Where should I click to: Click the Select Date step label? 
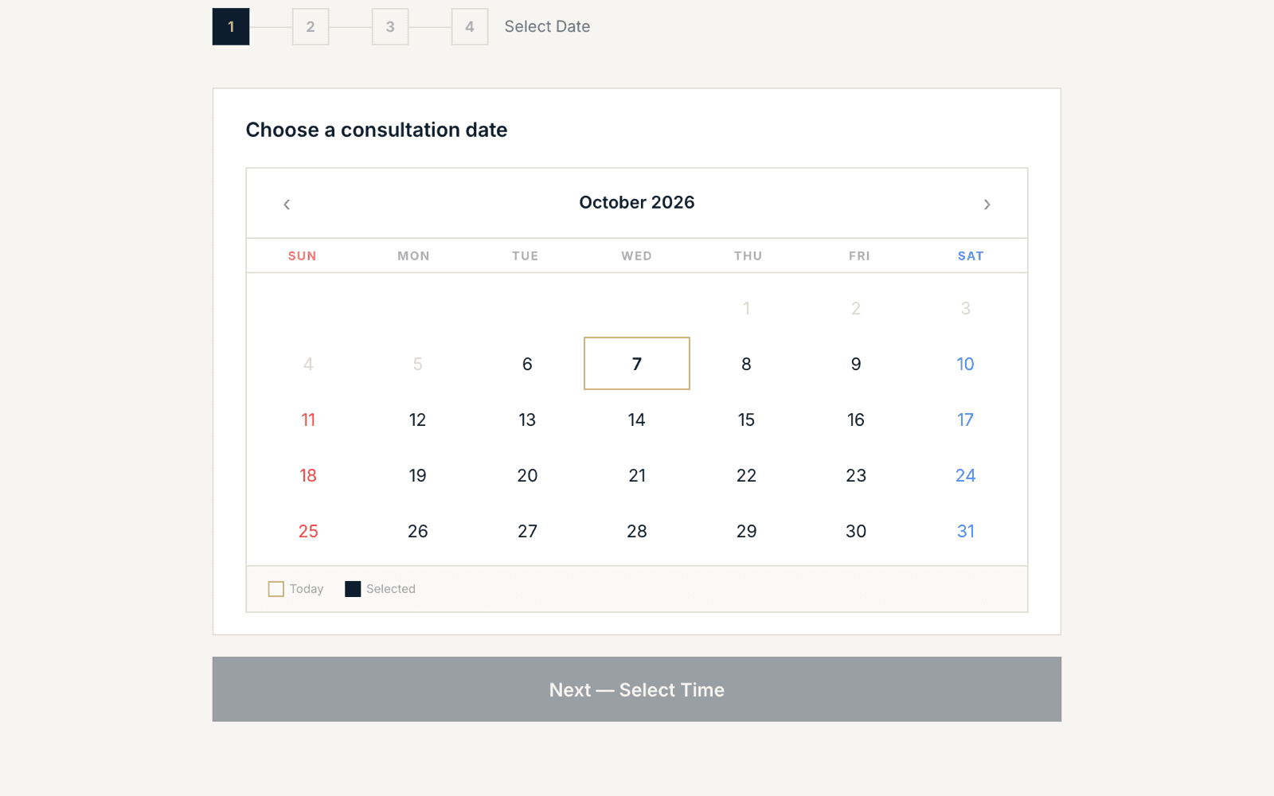(x=547, y=26)
